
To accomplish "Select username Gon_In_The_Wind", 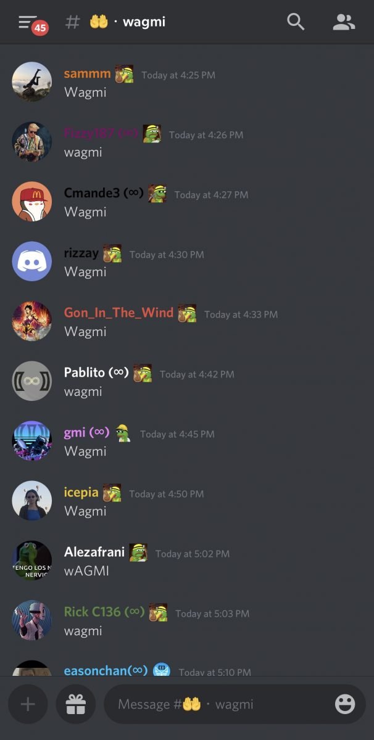I will tap(118, 313).
